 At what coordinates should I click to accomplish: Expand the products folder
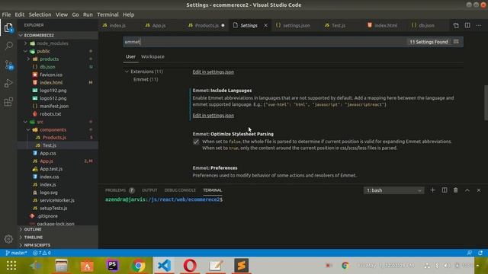click(x=29, y=59)
